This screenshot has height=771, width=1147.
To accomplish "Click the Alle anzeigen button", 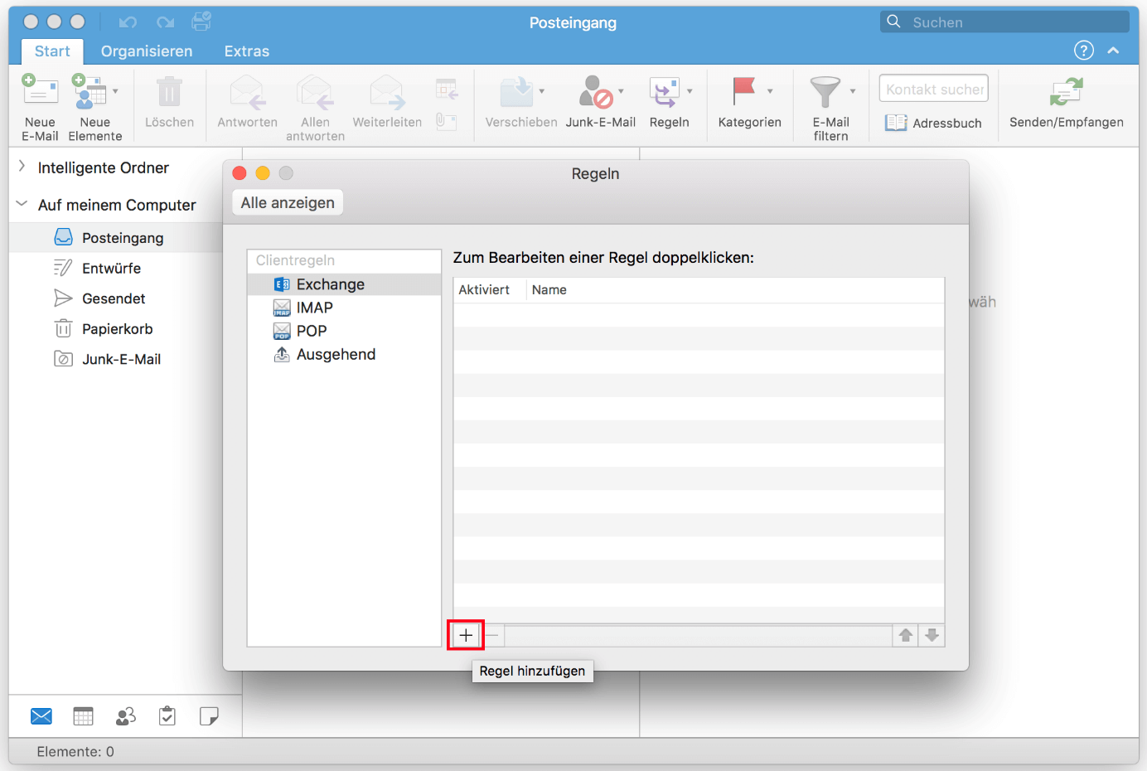I will [x=288, y=203].
